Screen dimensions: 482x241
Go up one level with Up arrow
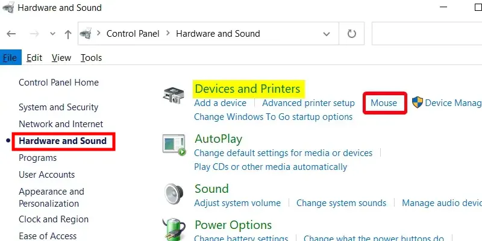click(x=67, y=34)
